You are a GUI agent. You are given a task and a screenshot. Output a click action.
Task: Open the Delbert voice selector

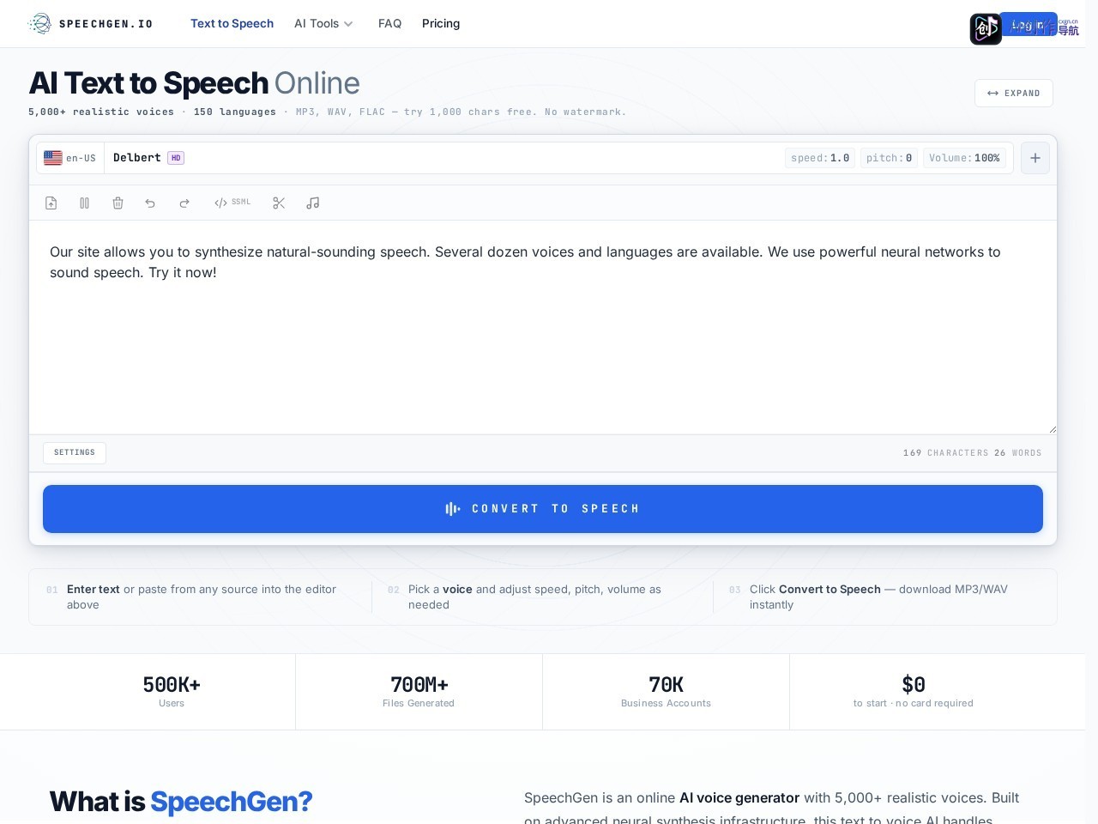click(x=148, y=158)
